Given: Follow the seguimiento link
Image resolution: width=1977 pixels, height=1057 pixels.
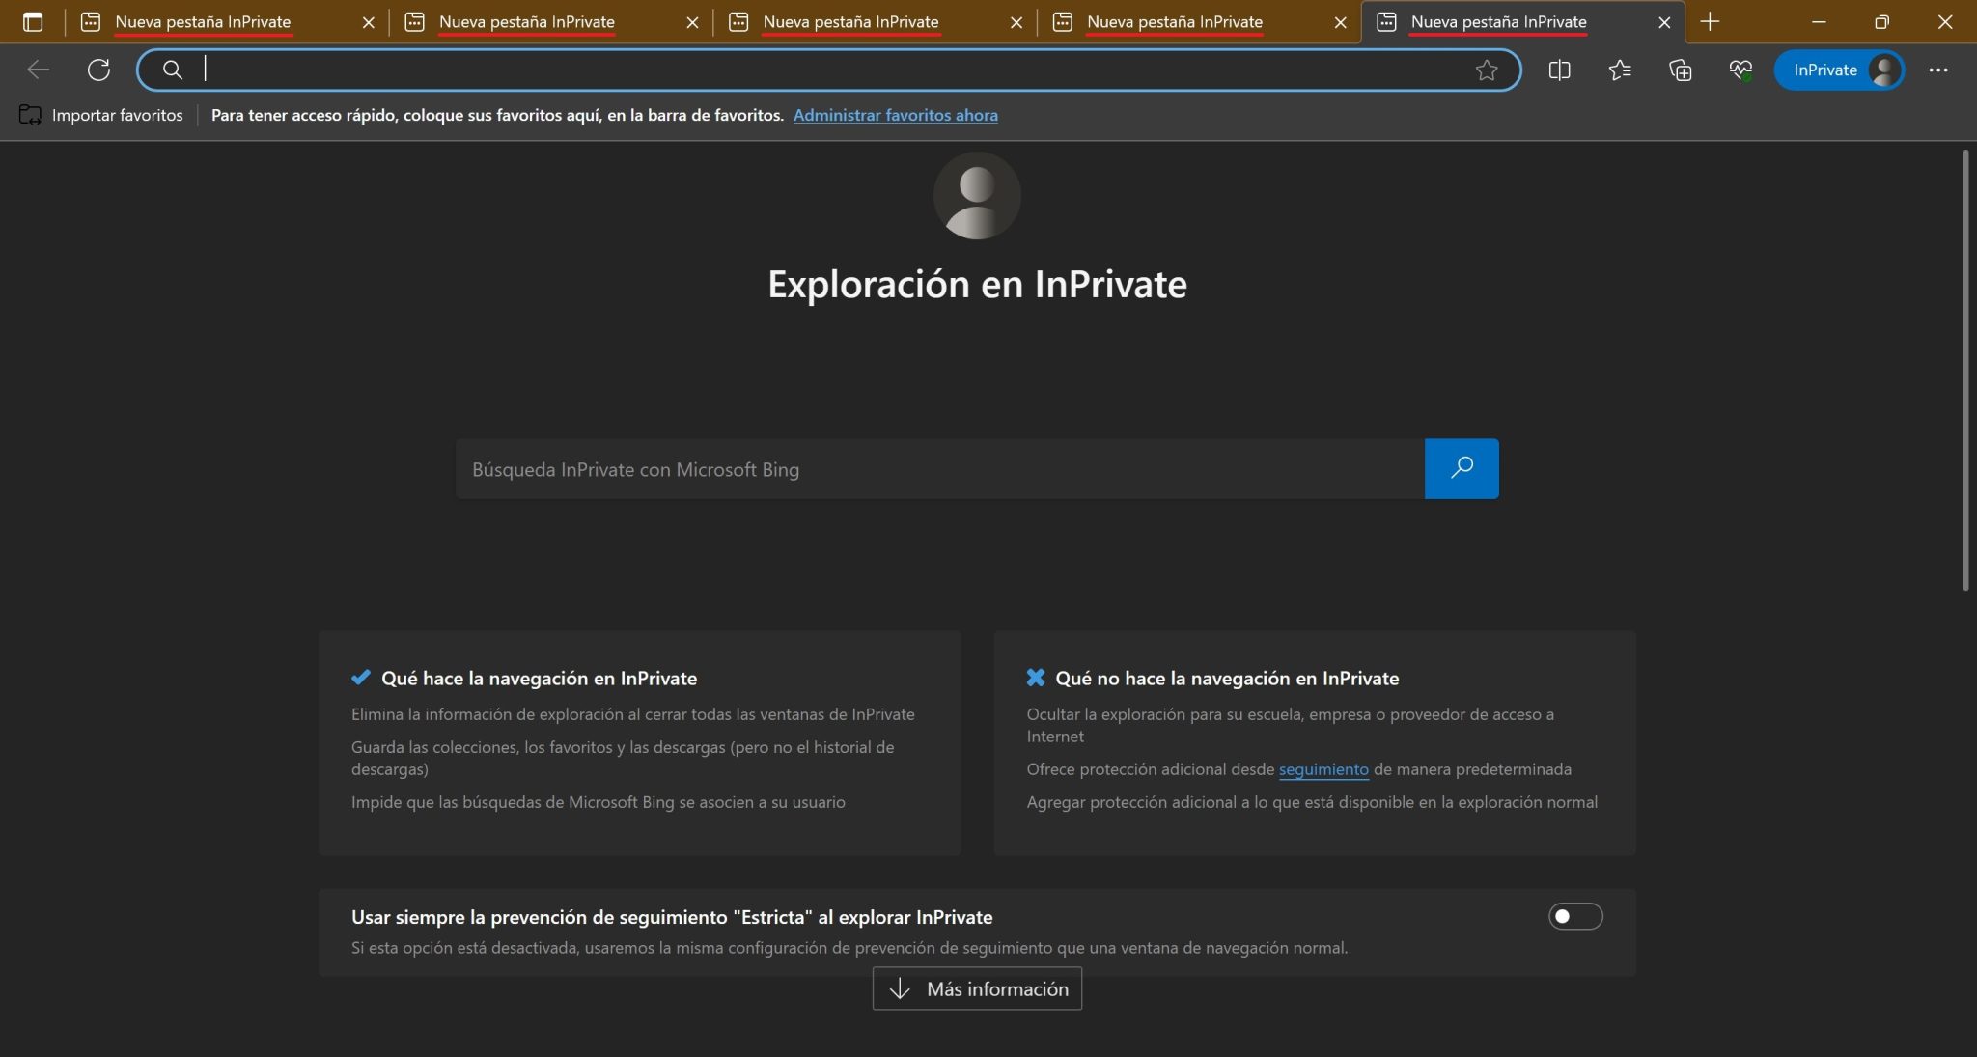Looking at the screenshot, I should click(x=1323, y=769).
